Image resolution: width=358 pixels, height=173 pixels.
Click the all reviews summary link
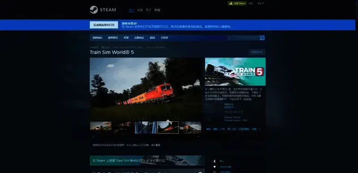click(229, 107)
